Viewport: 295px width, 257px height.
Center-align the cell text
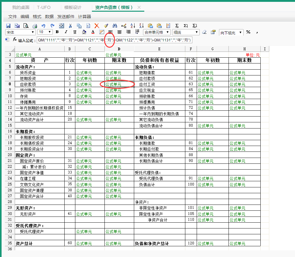[119, 32]
